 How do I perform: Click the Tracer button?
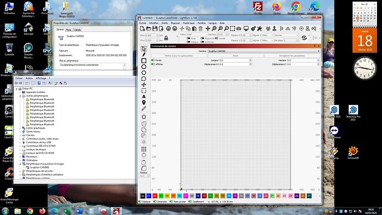coord(235,56)
